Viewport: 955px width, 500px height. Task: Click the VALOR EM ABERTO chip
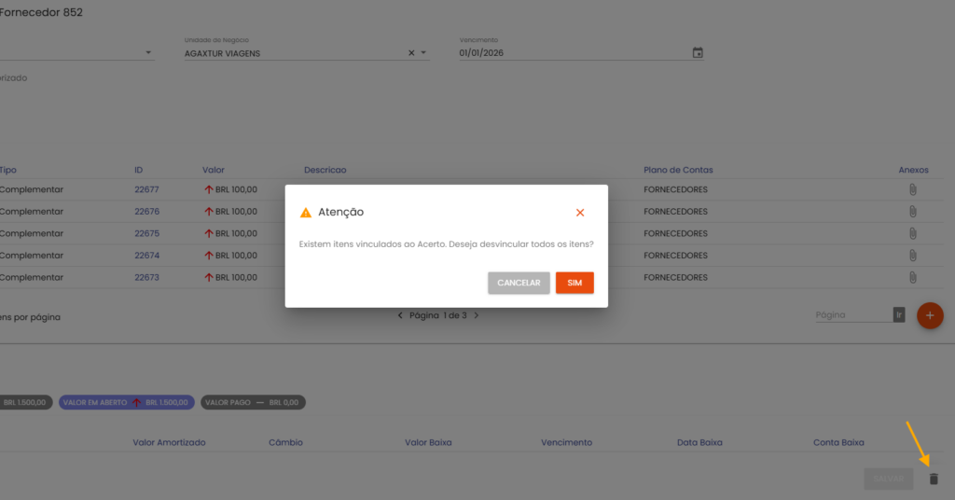[127, 403]
